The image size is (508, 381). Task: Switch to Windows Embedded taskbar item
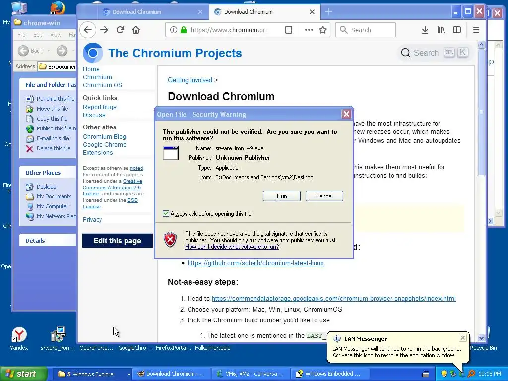point(329,374)
